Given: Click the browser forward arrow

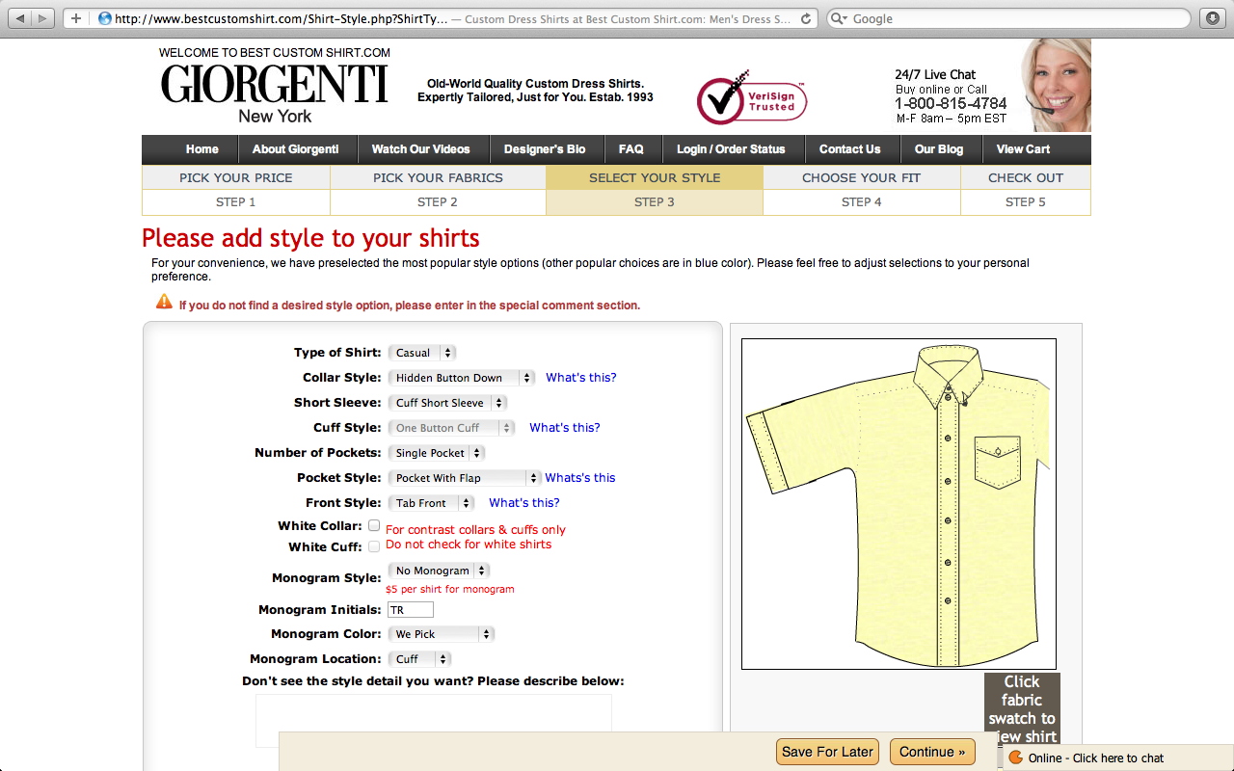Looking at the screenshot, I should pyautogui.click(x=40, y=16).
